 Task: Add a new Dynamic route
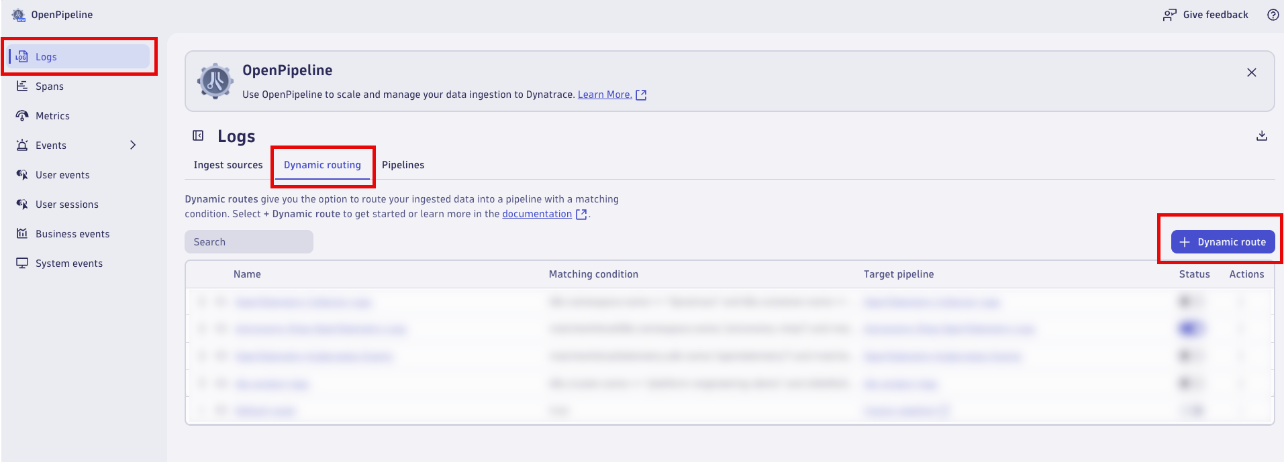[1222, 242]
